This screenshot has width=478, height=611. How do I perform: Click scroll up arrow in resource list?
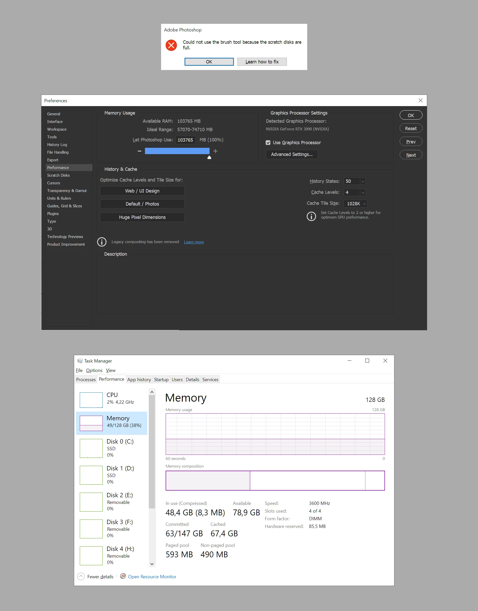click(x=152, y=392)
